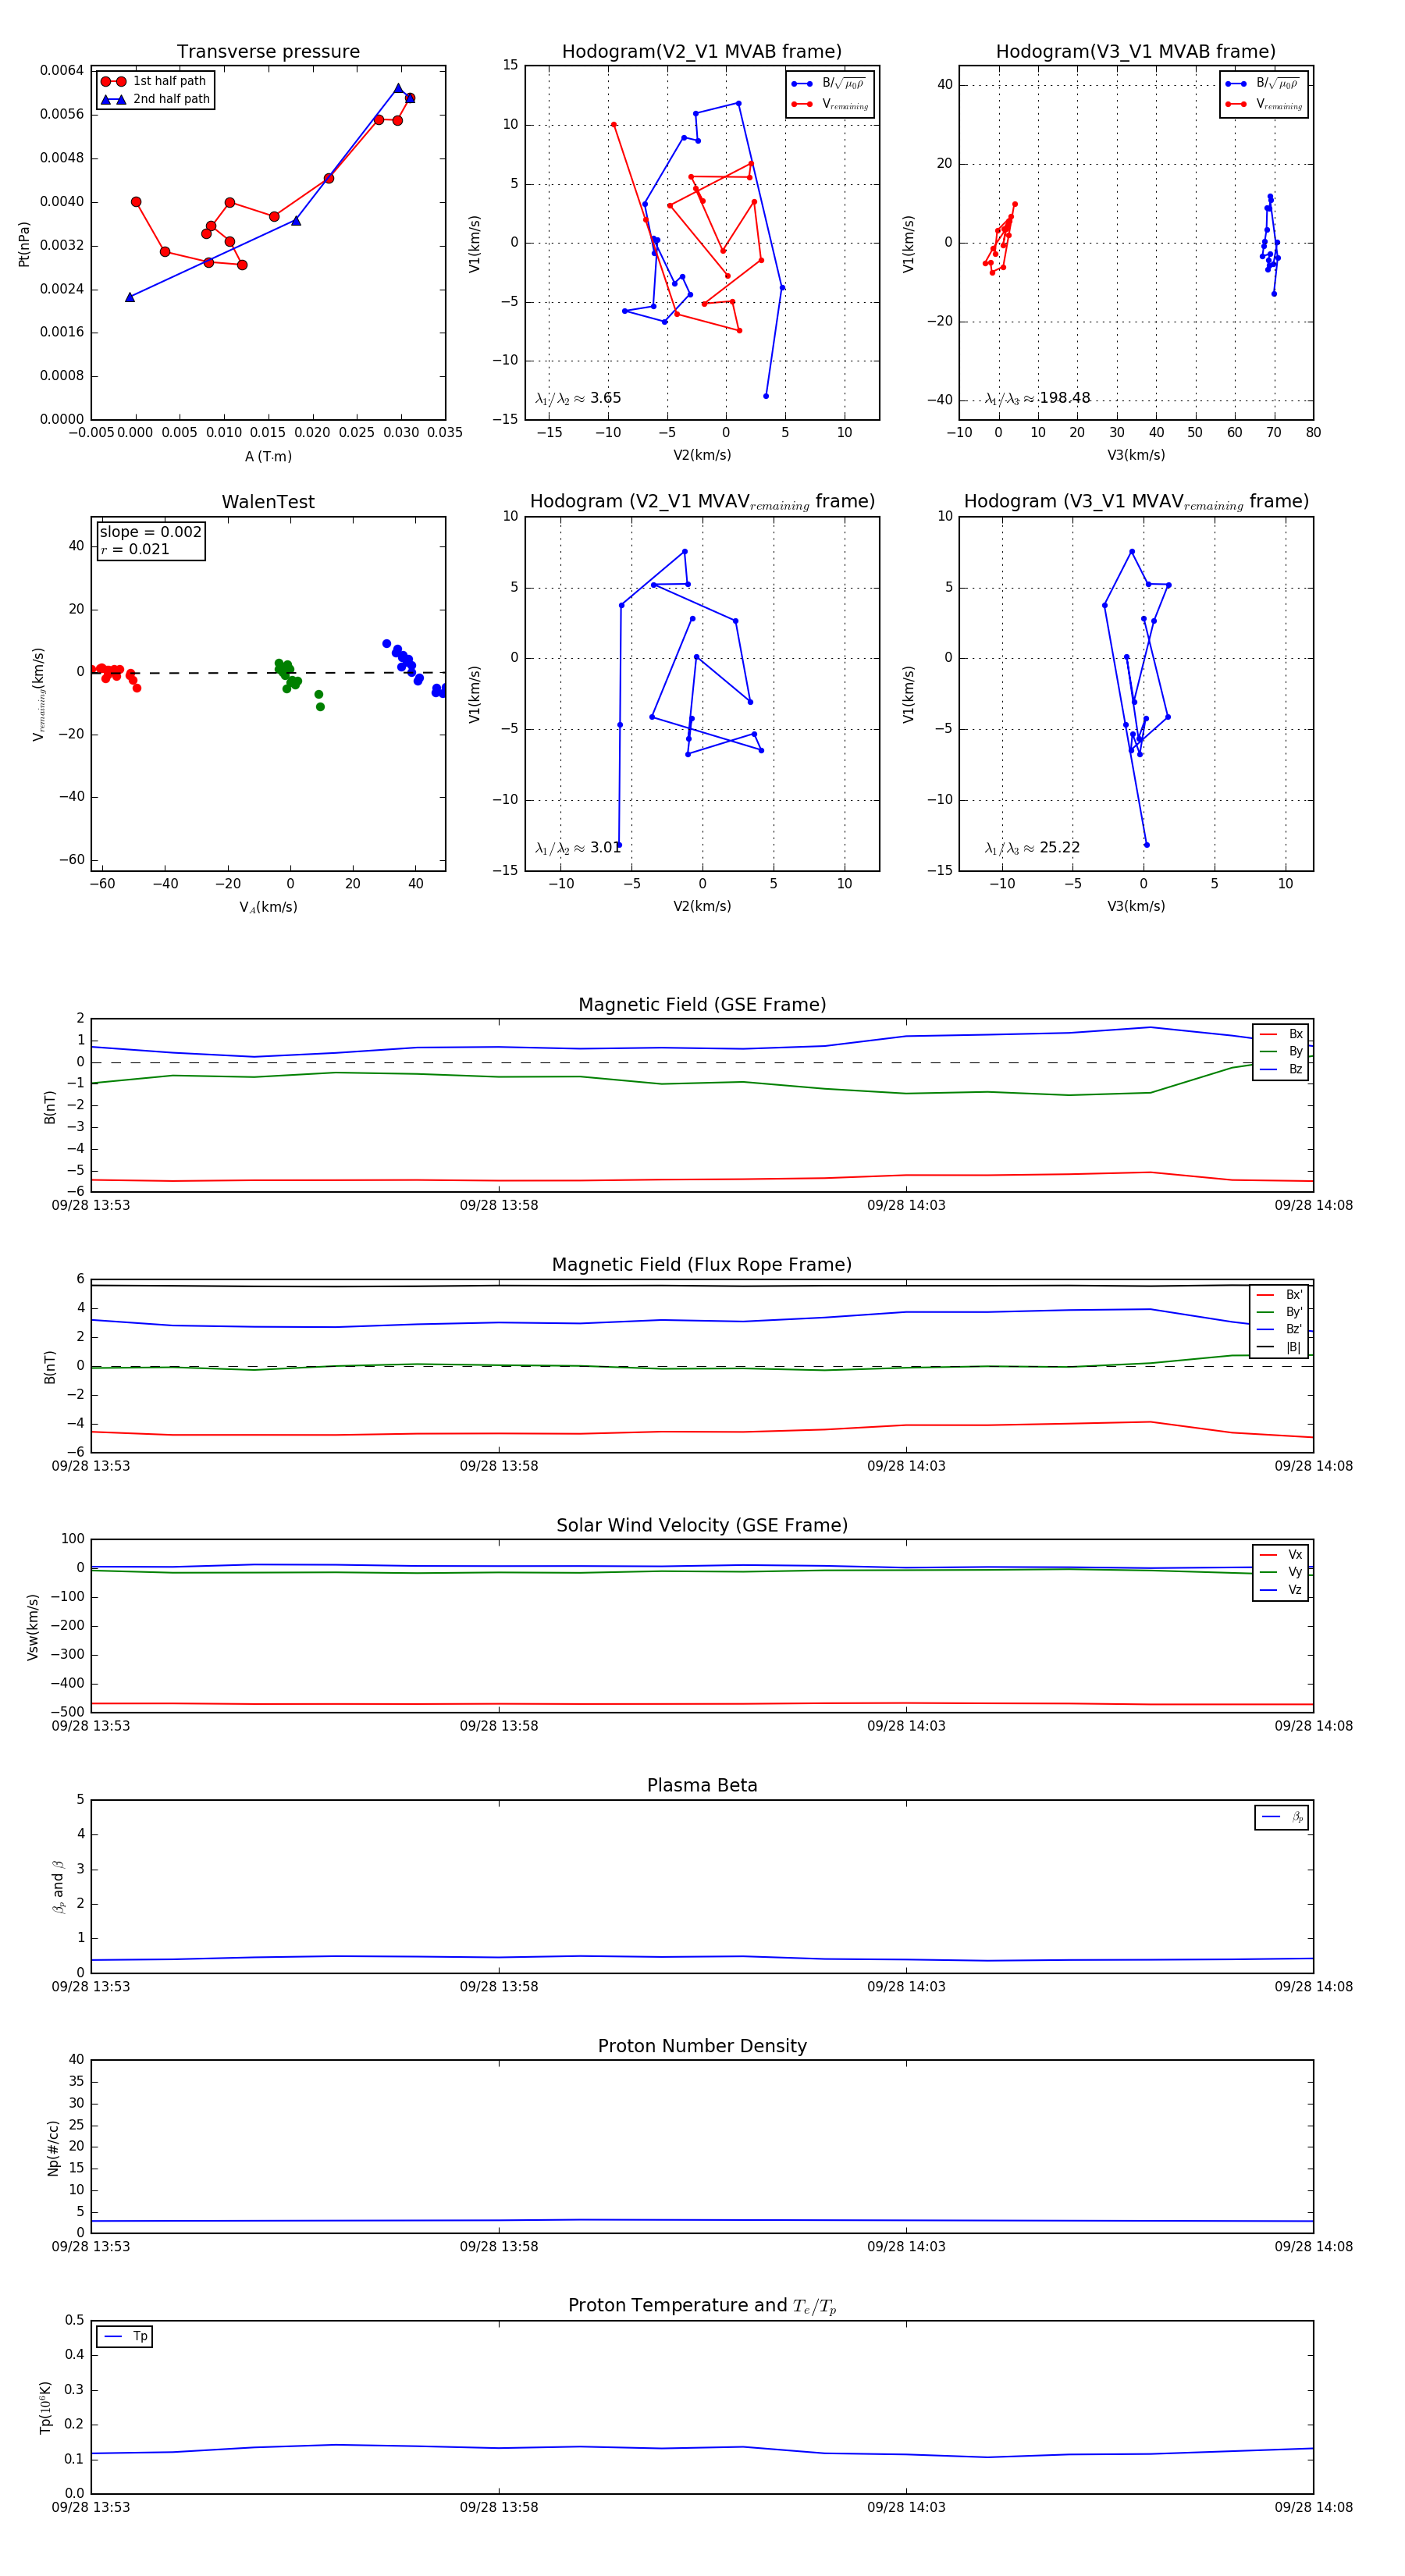Click the 'Transverse pressure' plot title
This screenshot has height=2576, width=1405.
(268, 51)
